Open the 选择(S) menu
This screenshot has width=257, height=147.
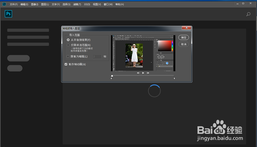click(x=66, y=4)
